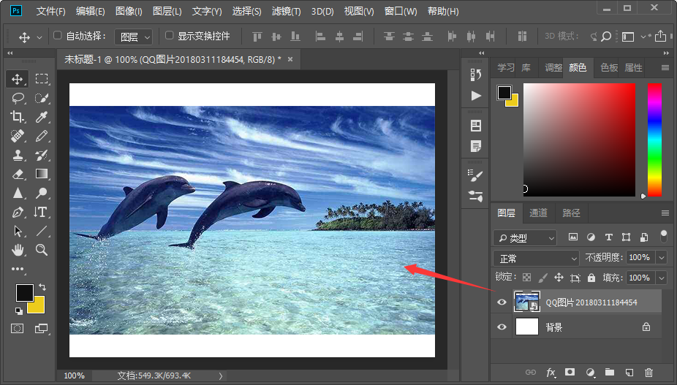Select the Gradient tool
677x385 pixels.
(42, 174)
